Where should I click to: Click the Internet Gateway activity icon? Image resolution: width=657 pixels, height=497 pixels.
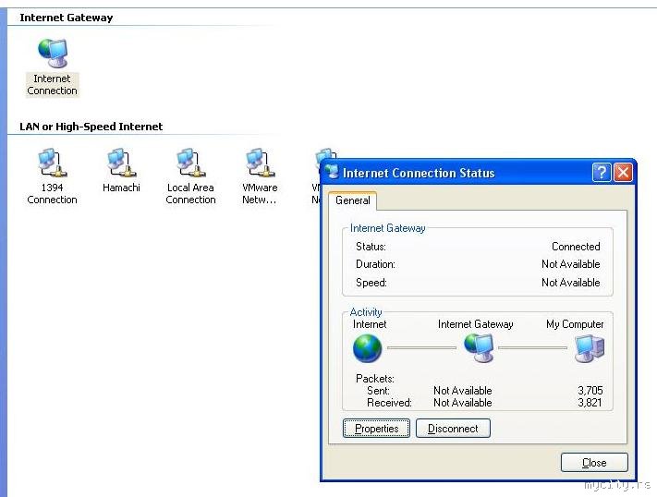479,348
